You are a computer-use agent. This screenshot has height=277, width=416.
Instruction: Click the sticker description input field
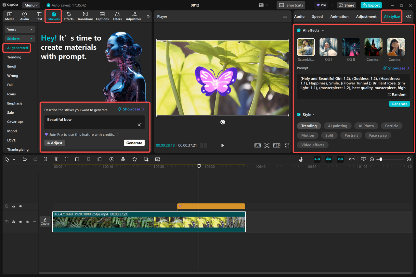94,122
